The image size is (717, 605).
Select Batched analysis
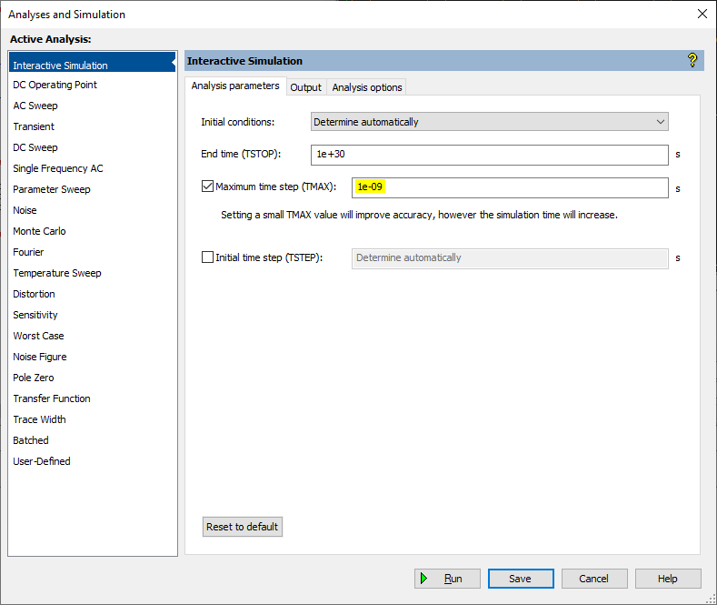click(93, 440)
